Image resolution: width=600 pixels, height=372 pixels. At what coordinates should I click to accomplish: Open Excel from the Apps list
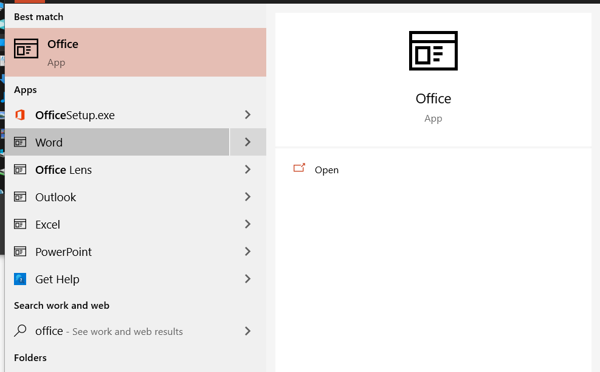point(117,224)
